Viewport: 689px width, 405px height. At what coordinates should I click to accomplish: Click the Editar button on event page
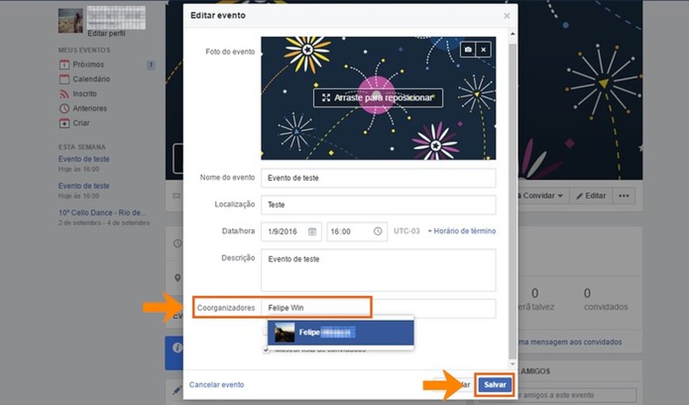(x=590, y=195)
